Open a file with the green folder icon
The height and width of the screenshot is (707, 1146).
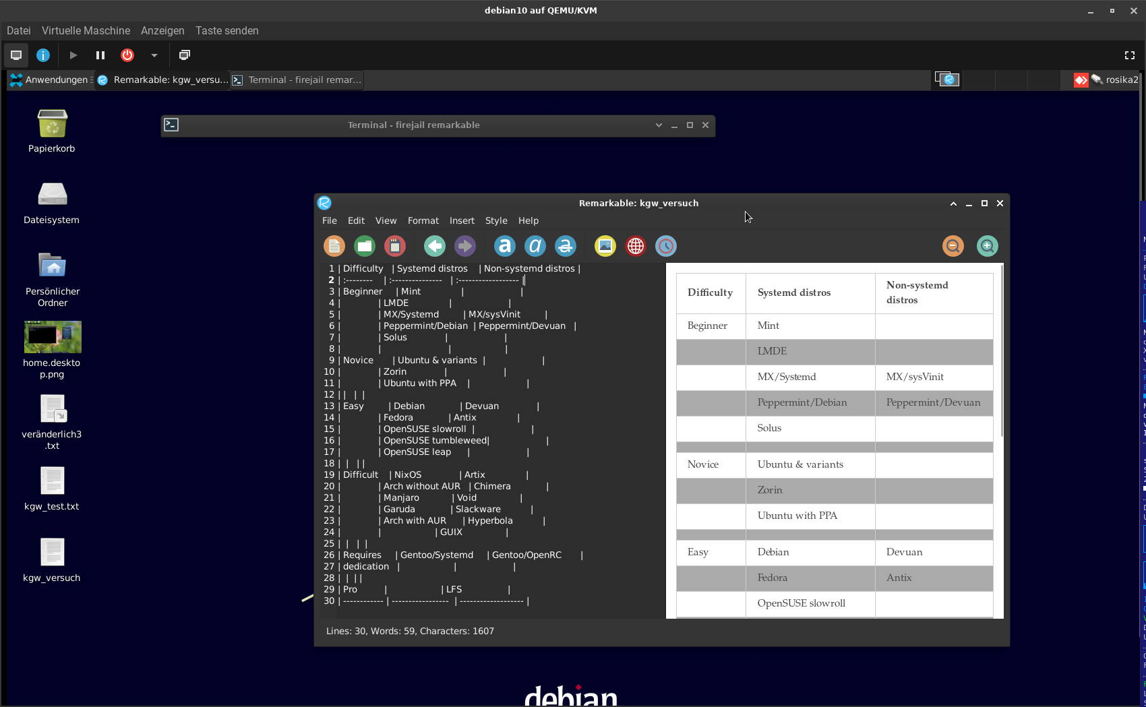[x=365, y=246]
